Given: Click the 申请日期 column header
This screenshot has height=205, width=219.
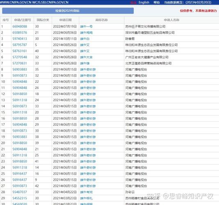Looking at the screenshot, I should click(65, 20).
